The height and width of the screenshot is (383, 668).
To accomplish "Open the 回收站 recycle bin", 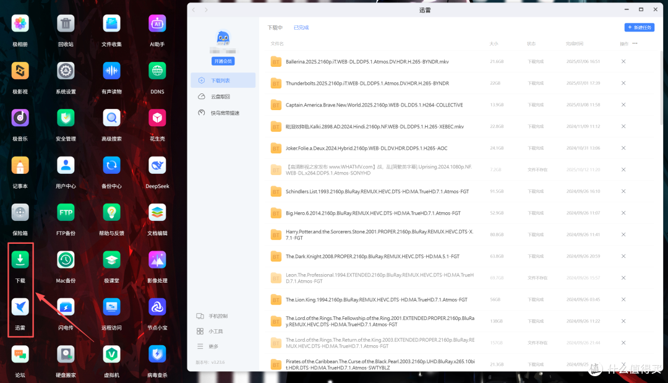I will pyautogui.click(x=66, y=24).
